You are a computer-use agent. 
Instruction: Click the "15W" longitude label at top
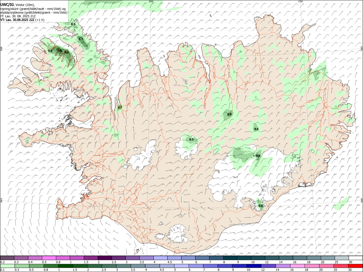pos(300,1)
